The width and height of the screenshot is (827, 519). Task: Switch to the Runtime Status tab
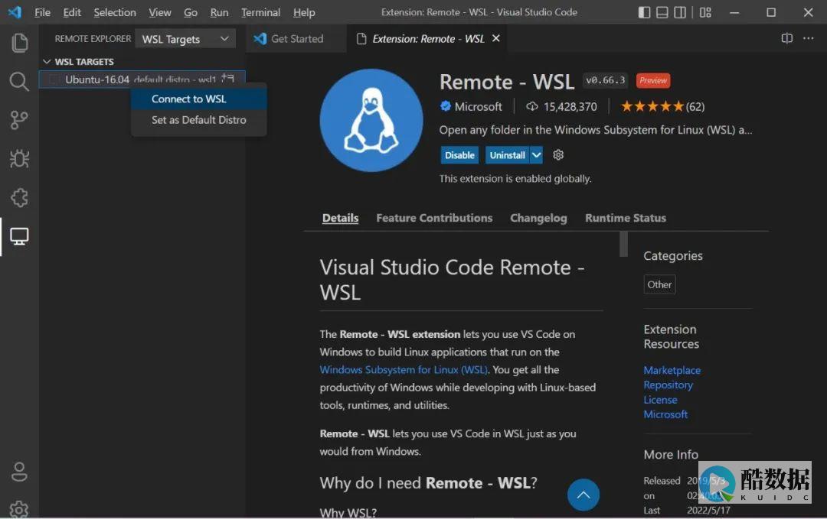coord(626,218)
